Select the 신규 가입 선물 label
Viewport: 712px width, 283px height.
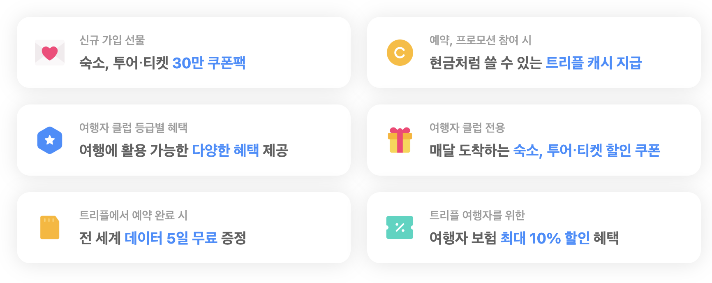click(112, 40)
